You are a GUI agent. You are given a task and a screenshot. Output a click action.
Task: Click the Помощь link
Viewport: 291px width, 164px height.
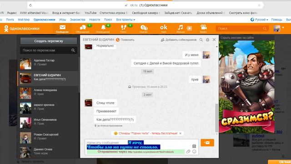click(276, 20)
